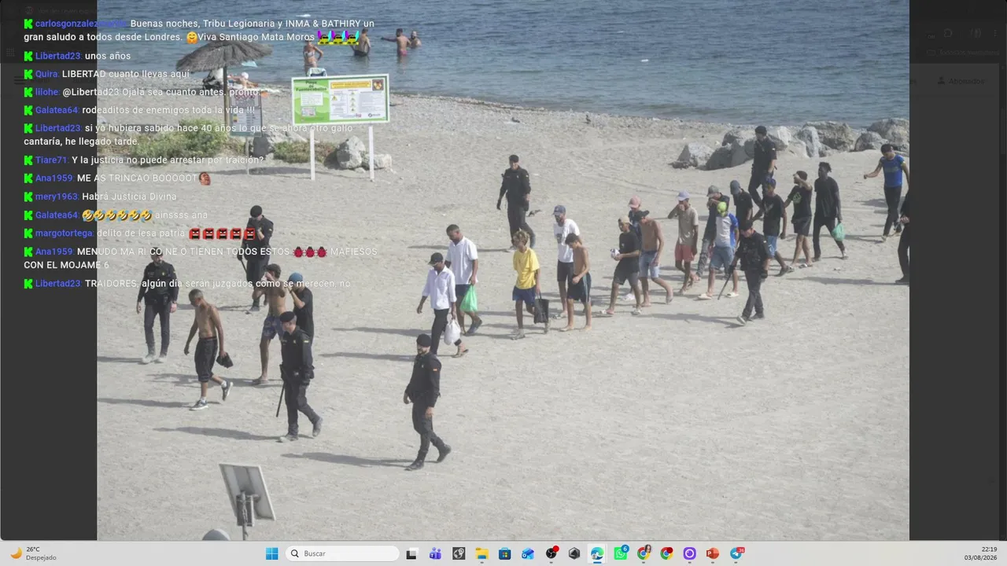Click Ana1959 on the 'ME AS TRINCAO' message

pyautogui.click(x=54, y=178)
